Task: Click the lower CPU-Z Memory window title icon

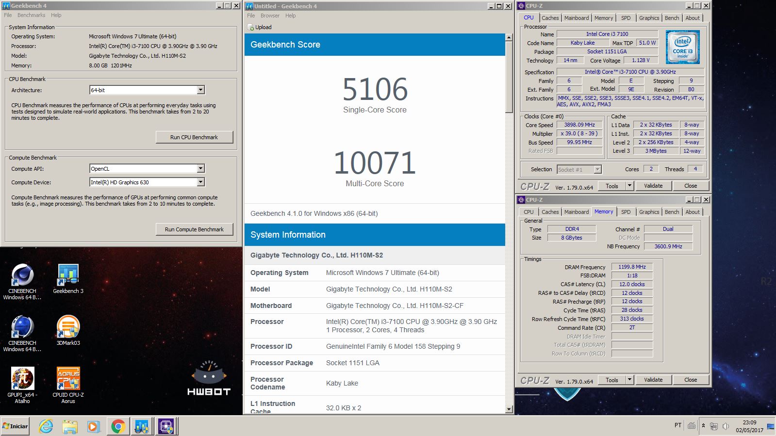Action: click(521, 200)
